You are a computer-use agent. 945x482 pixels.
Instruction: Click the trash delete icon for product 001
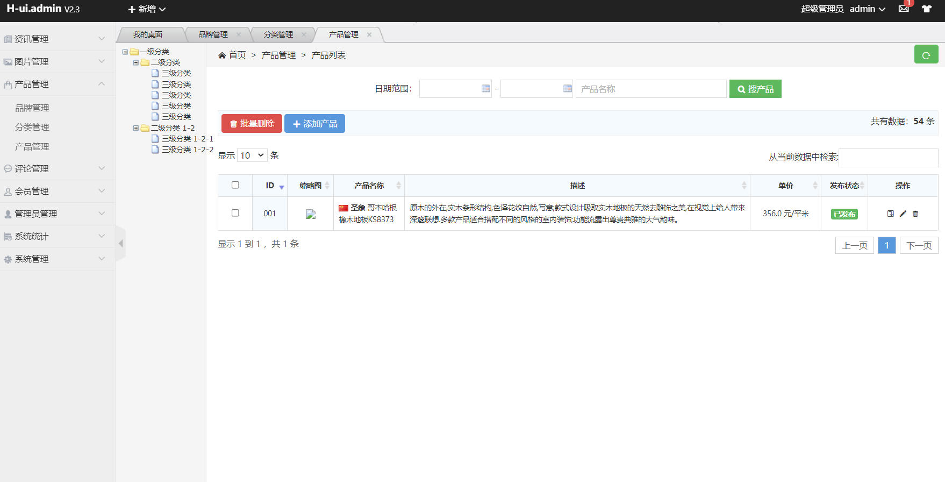(x=915, y=214)
